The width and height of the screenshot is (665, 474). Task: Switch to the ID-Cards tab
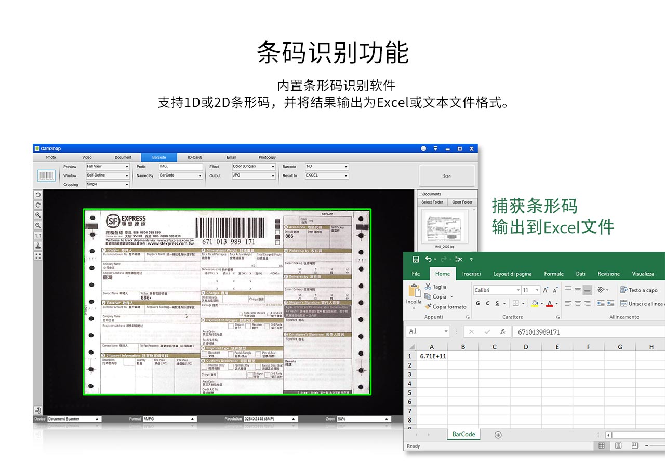point(195,157)
